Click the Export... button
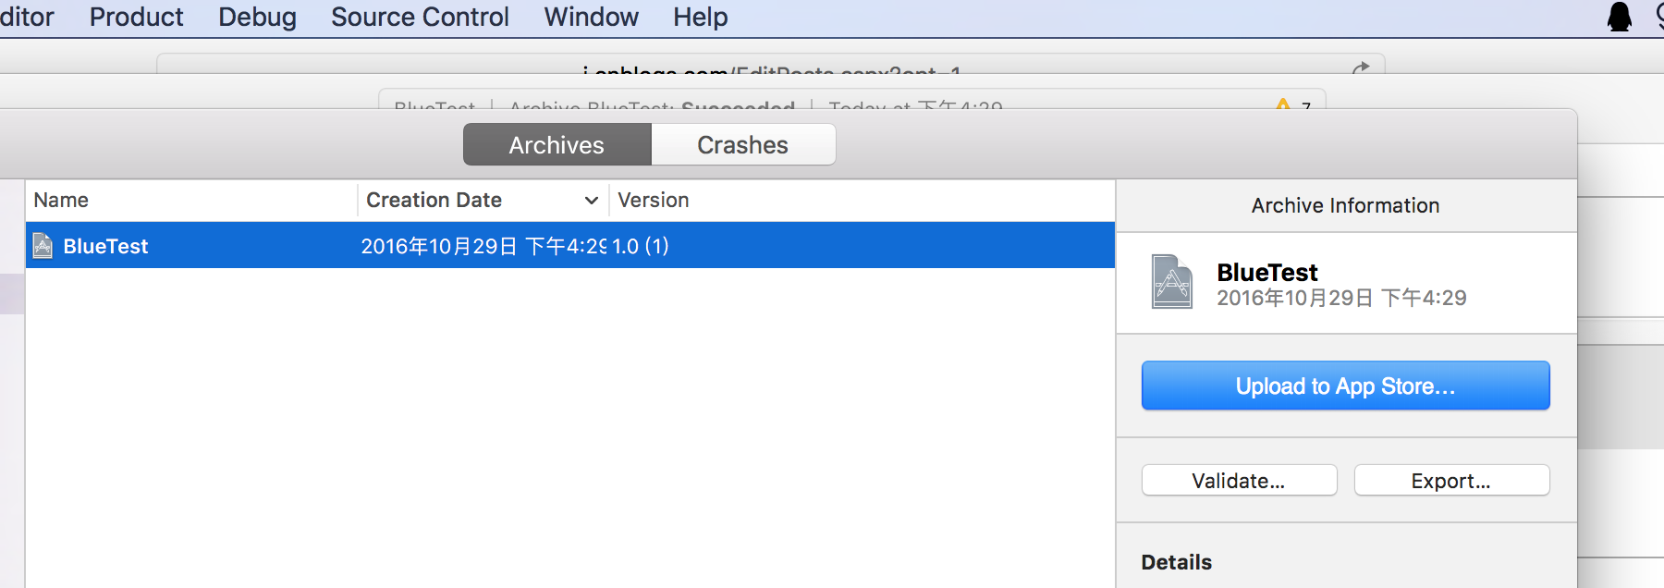This screenshot has height=588, width=1664. click(x=1451, y=481)
